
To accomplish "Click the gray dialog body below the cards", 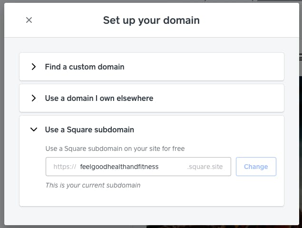I will pos(152,216).
